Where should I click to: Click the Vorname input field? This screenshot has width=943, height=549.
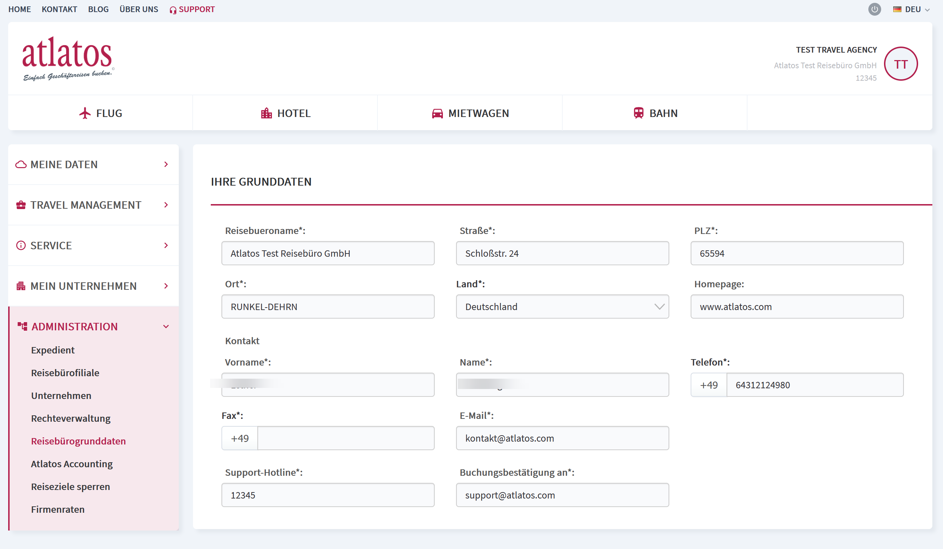328,385
